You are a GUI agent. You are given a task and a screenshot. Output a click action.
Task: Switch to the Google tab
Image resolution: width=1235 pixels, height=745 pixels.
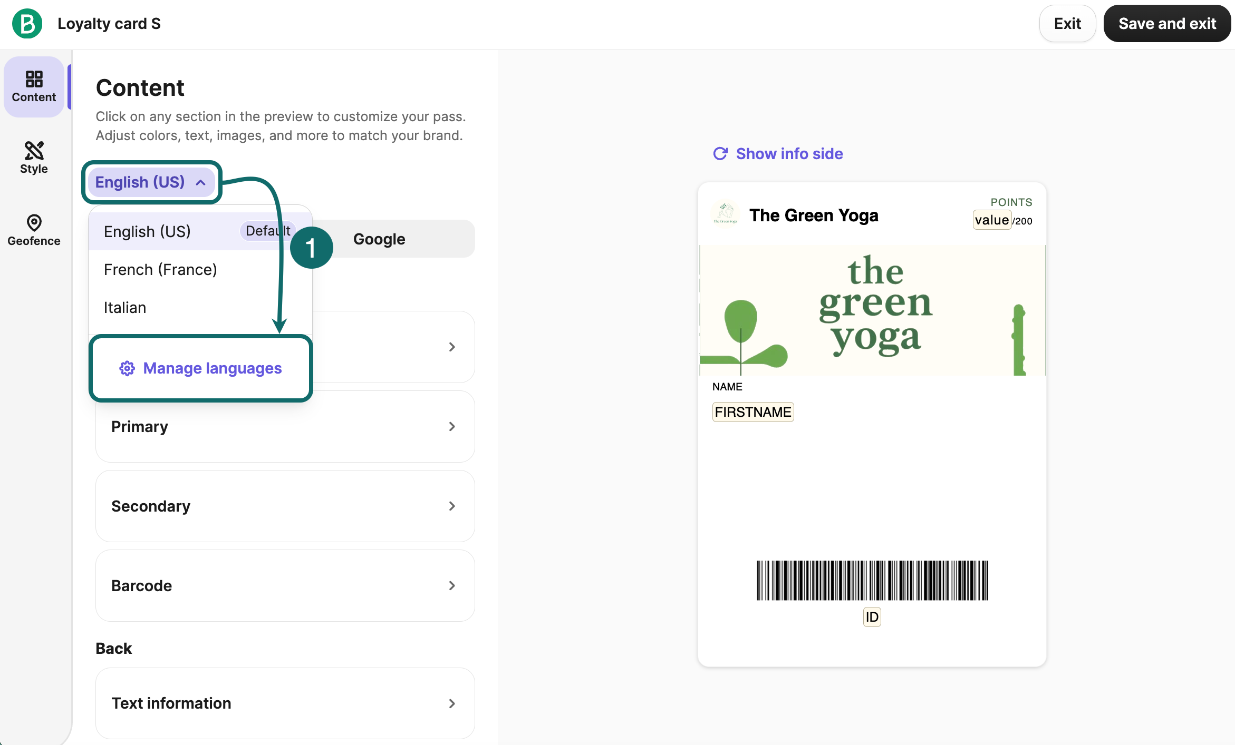pyautogui.click(x=379, y=239)
